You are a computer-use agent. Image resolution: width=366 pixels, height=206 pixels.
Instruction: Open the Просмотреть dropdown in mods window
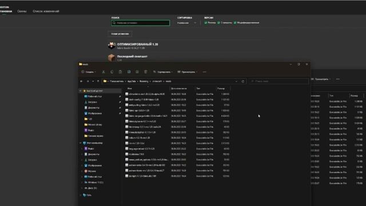pos(188,72)
